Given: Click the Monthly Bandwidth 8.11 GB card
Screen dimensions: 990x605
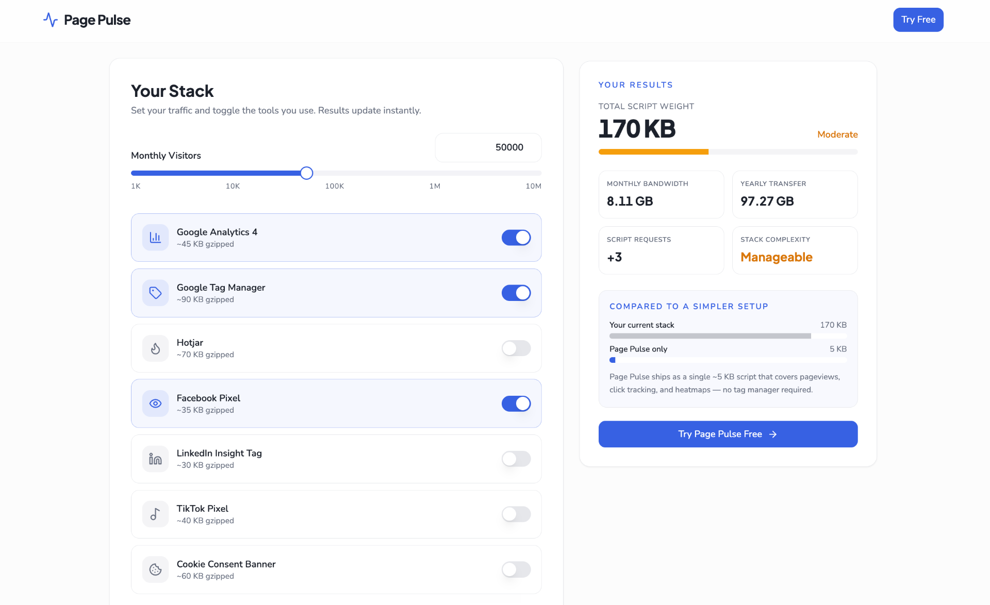Looking at the screenshot, I should (x=661, y=194).
